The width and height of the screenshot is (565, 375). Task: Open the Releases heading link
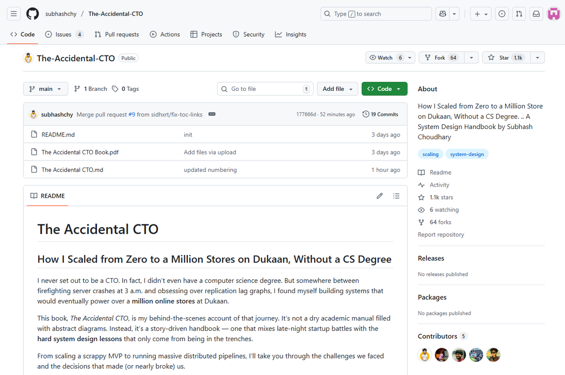click(431, 258)
